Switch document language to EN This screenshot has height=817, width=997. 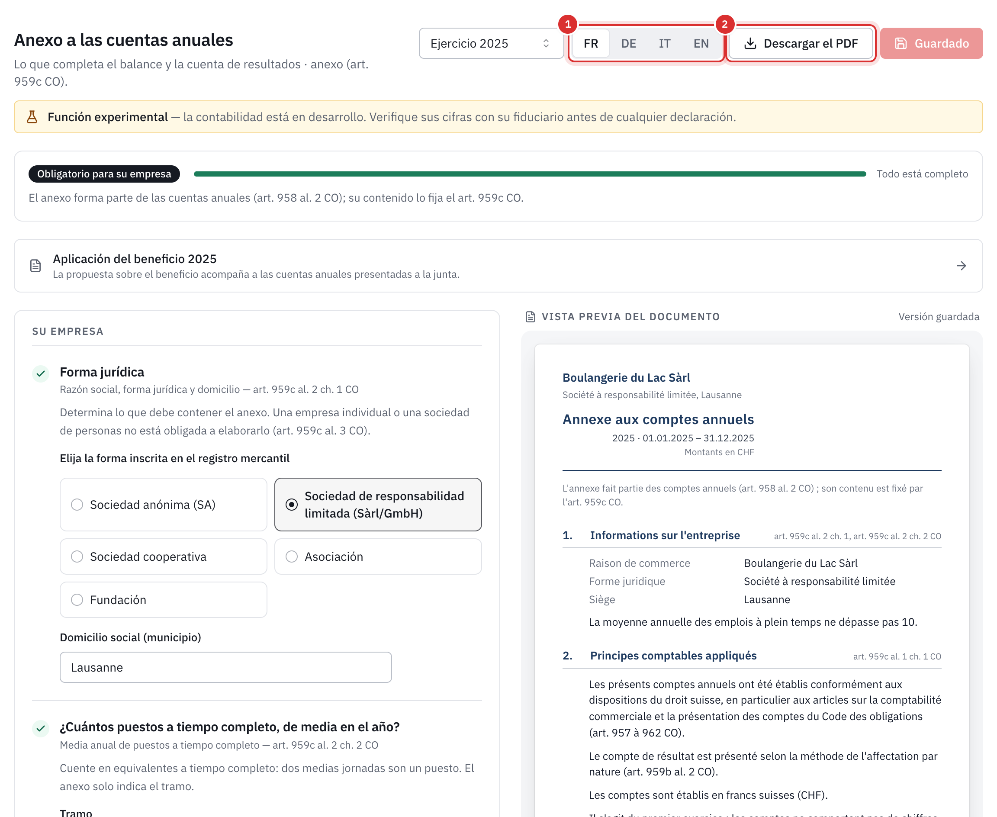point(701,44)
